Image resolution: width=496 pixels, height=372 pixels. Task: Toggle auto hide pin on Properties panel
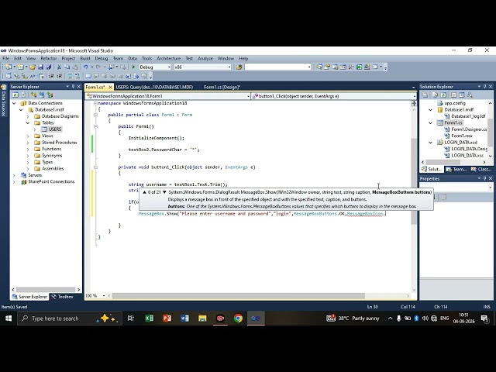(484, 178)
